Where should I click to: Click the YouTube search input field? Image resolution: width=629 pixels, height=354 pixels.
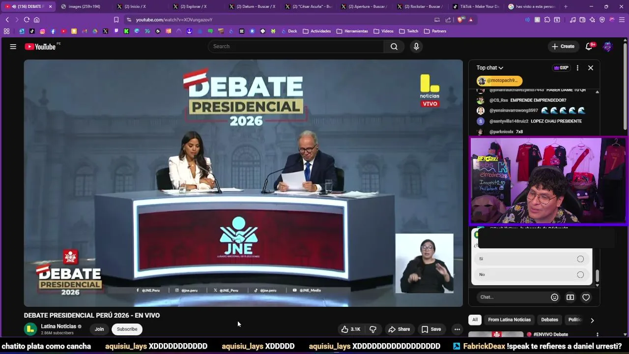click(296, 46)
